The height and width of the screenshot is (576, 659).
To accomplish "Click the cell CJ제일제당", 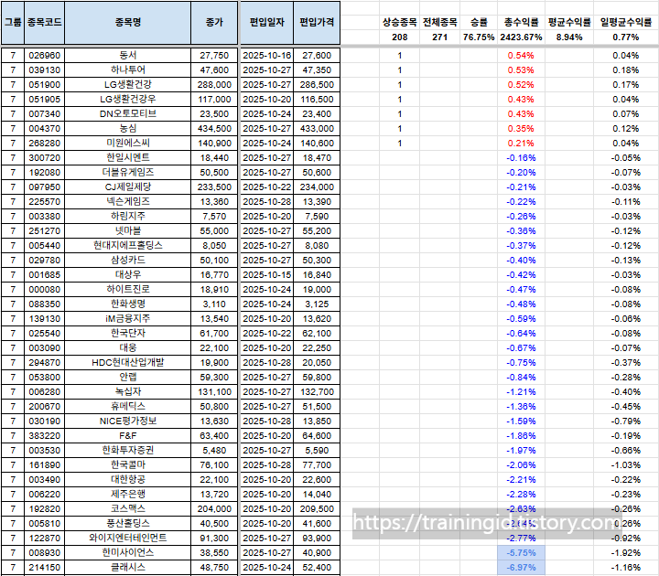I will (128, 187).
